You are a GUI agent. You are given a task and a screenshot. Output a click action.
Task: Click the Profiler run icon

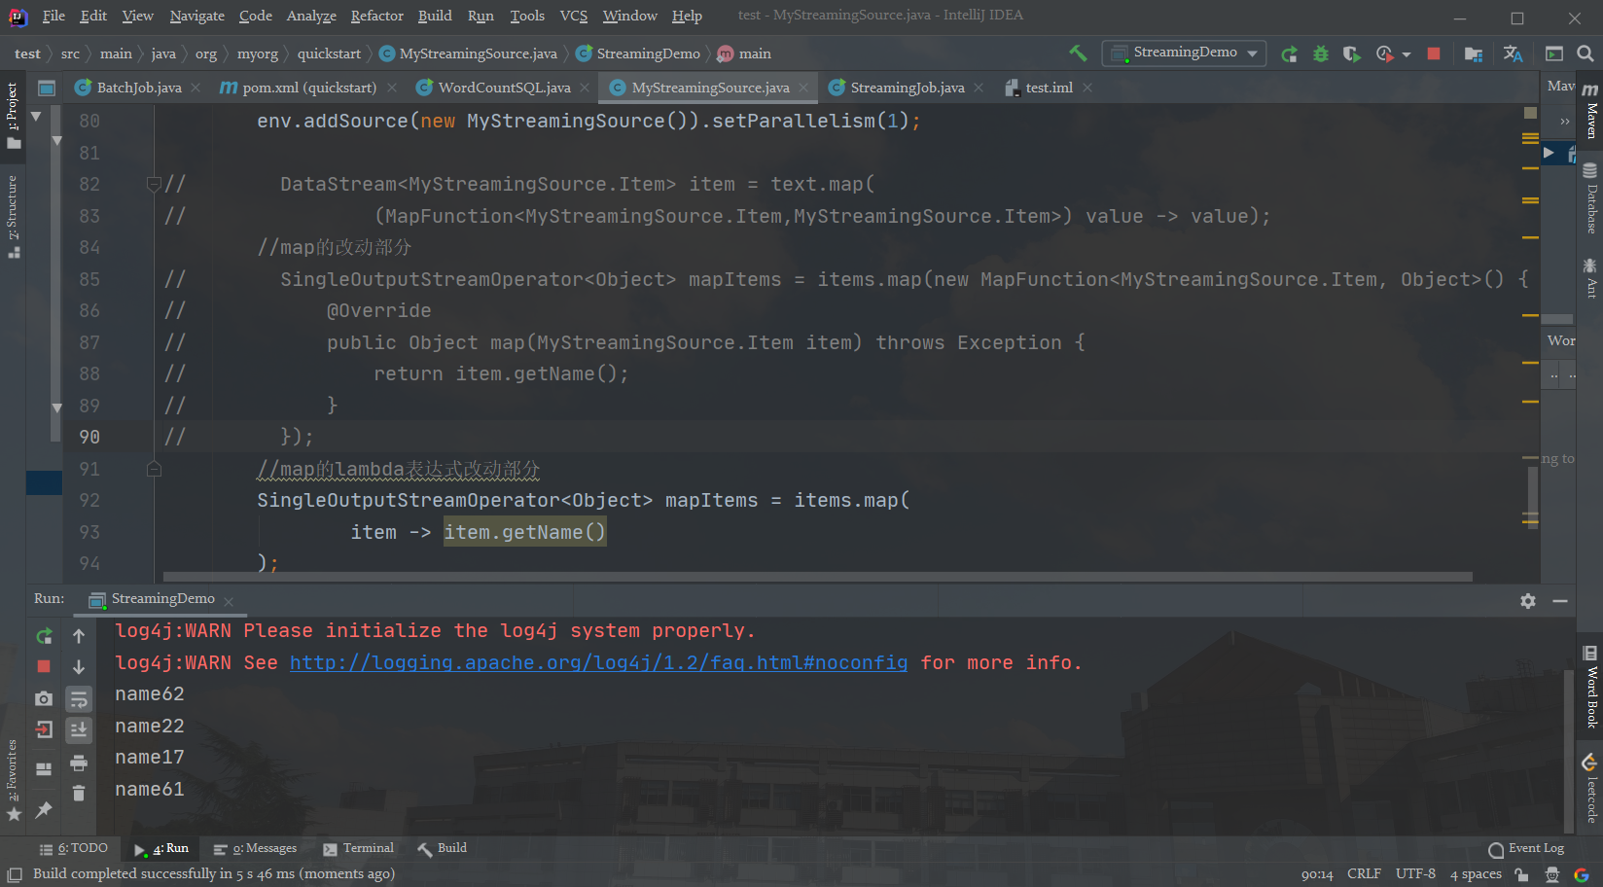tap(1384, 53)
